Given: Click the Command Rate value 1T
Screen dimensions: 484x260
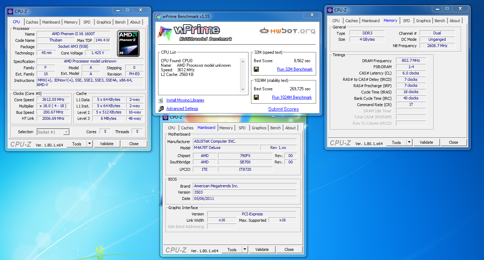Looking at the screenshot, I should (411, 104).
